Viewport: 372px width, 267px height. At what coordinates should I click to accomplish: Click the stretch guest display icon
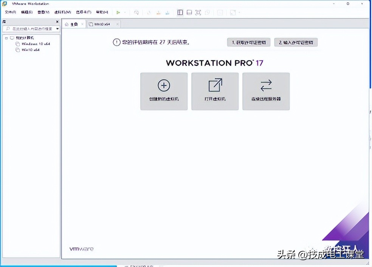click(233, 12)
